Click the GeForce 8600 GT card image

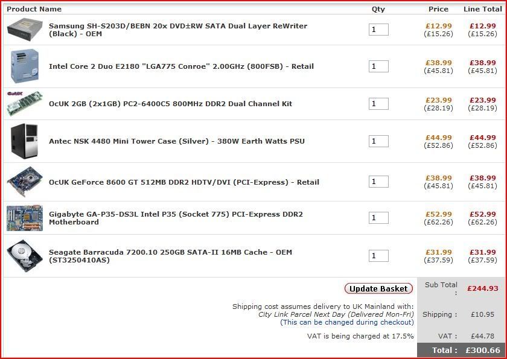tap(25, 181)
